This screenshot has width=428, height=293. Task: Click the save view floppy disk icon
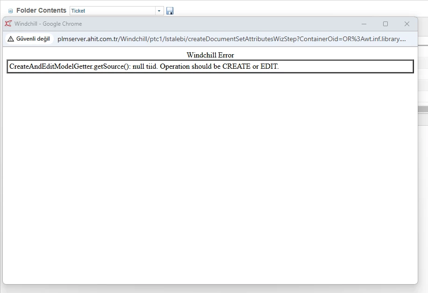170,11
